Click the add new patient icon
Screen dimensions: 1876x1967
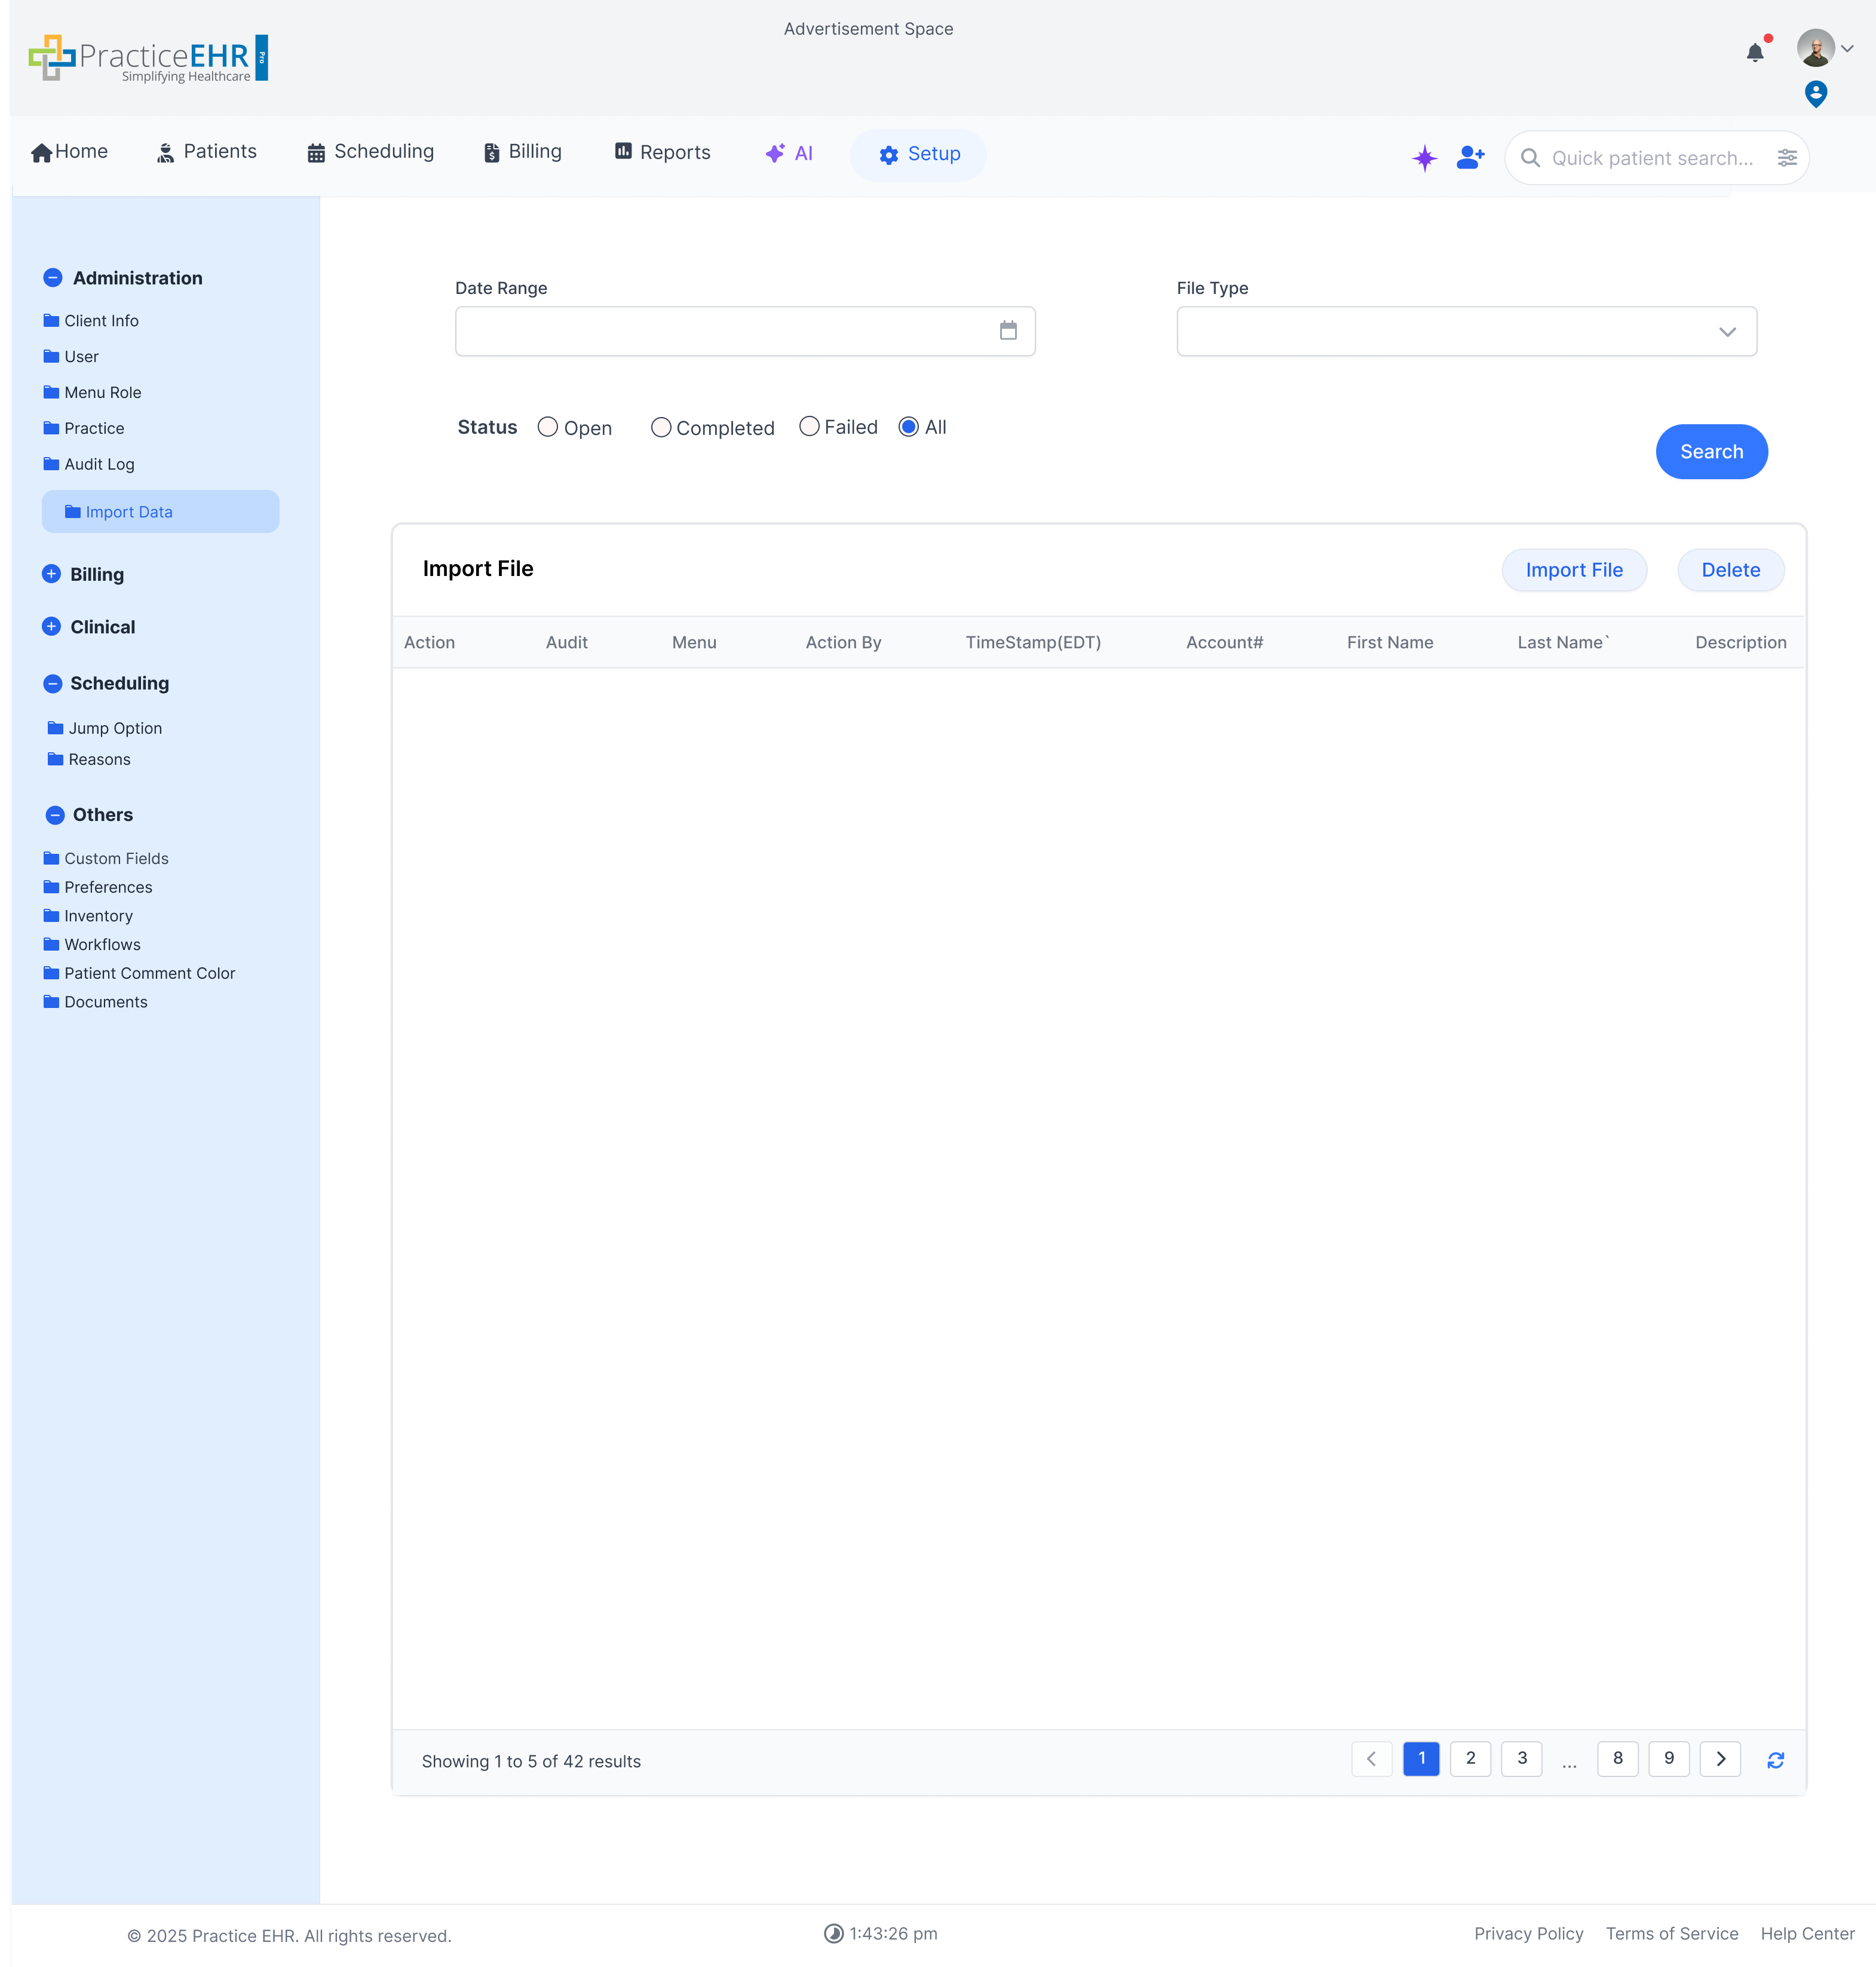click(x=1470, y=157)
